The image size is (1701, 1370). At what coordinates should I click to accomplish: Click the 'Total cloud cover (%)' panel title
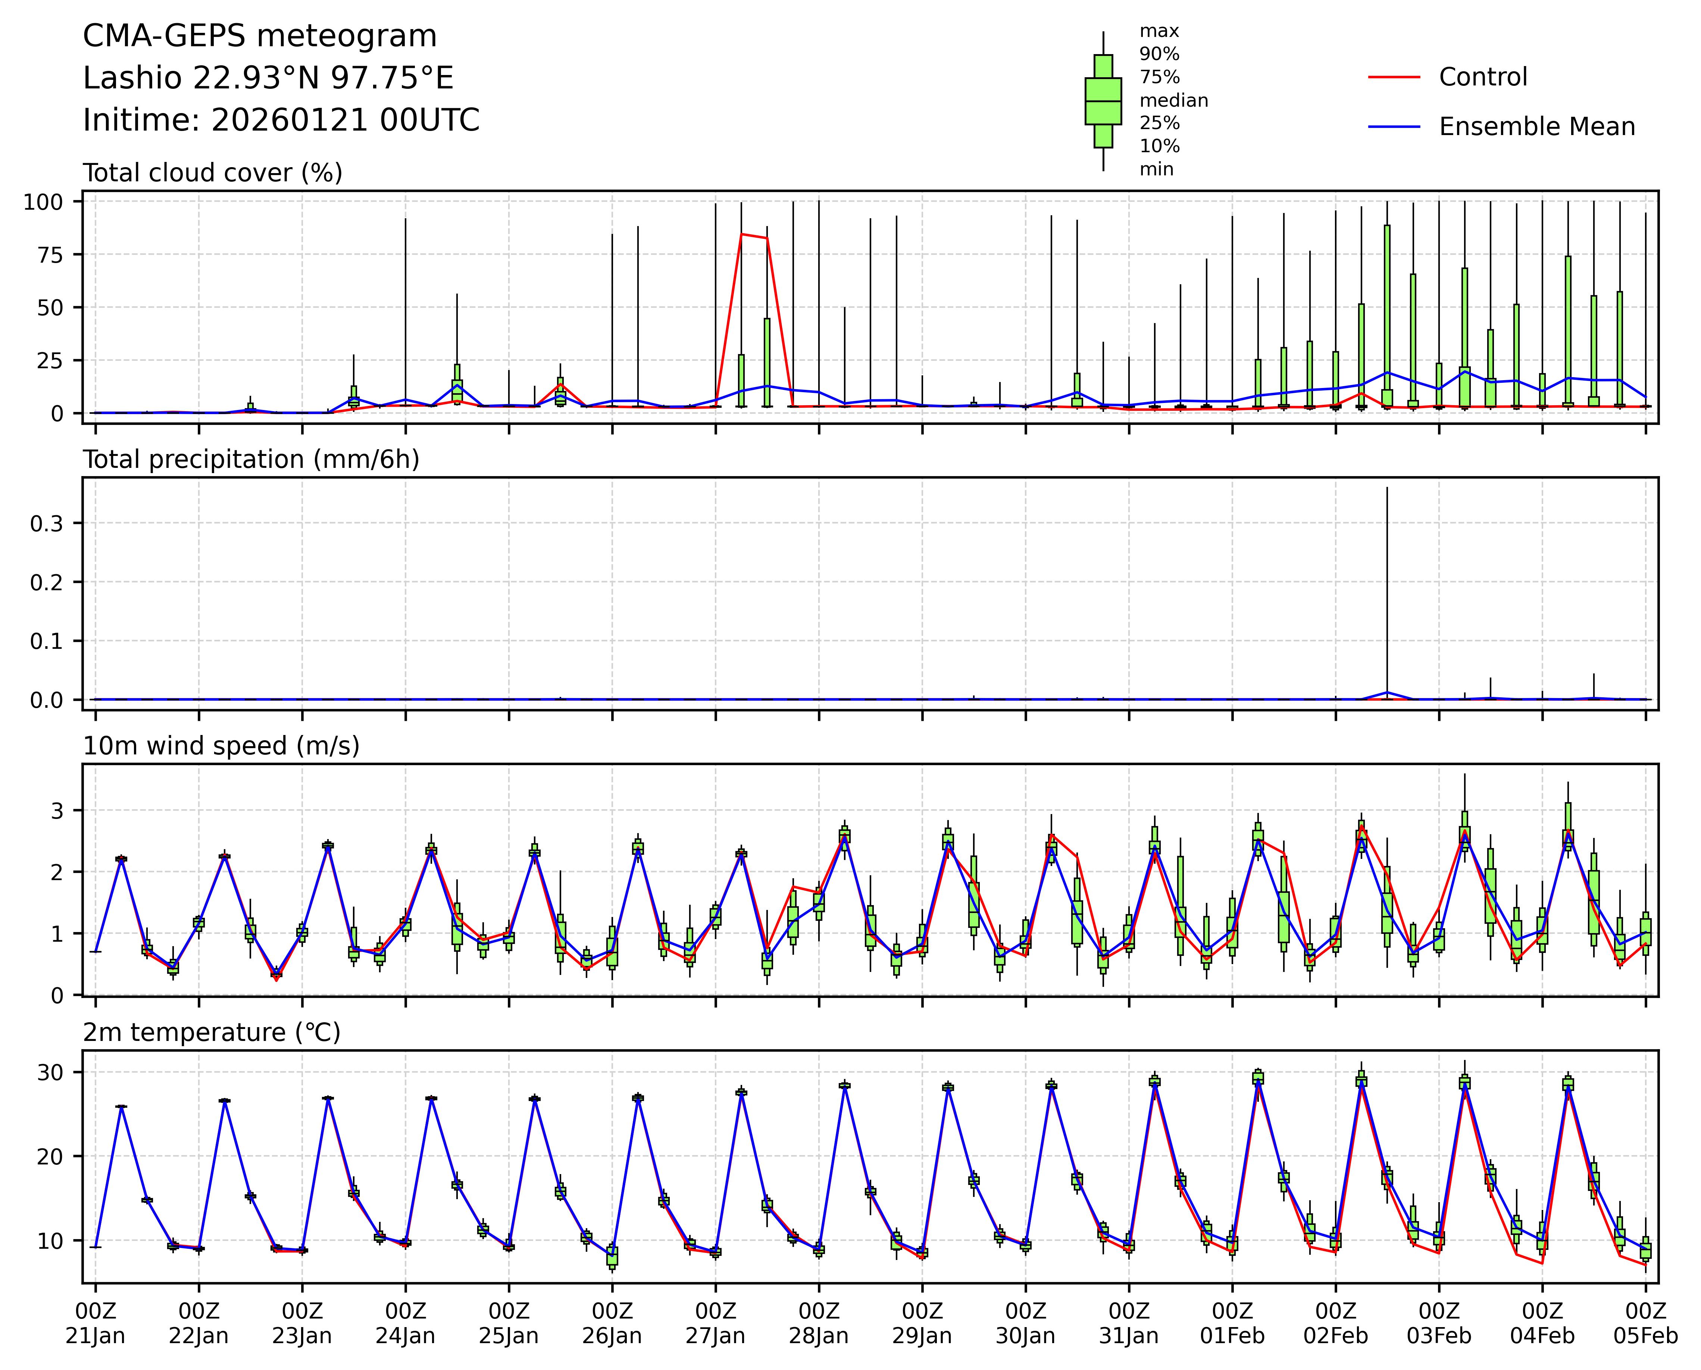coord(212,173)
